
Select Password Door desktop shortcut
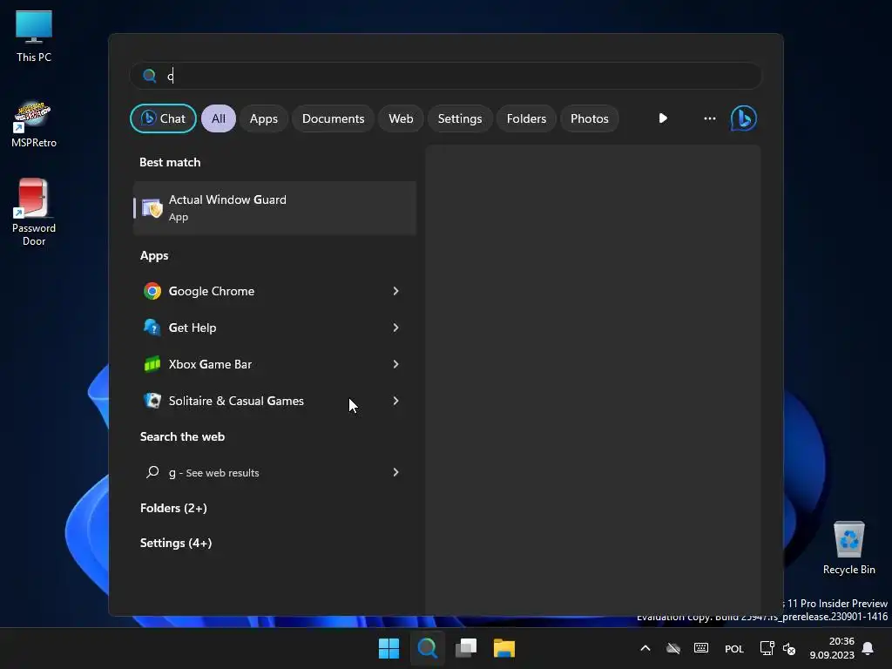click(x=34, y=212)
